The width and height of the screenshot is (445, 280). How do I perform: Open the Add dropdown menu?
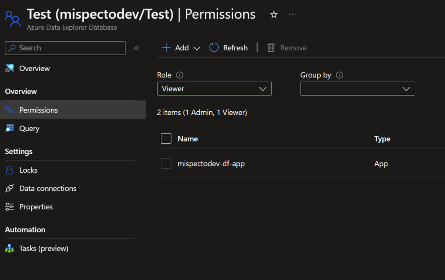coord(182,48)
